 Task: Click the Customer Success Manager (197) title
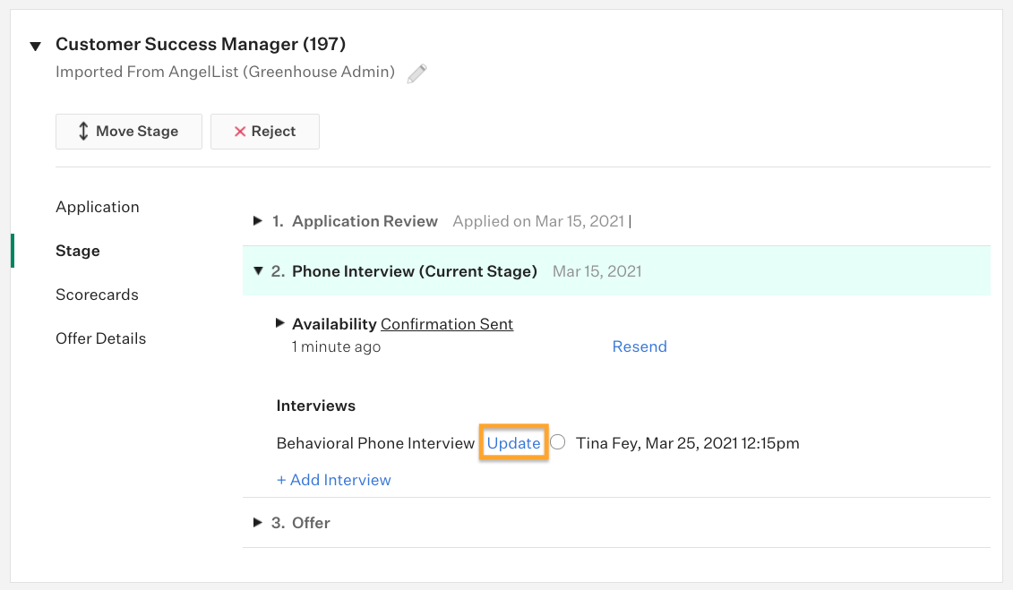[201, 44]
